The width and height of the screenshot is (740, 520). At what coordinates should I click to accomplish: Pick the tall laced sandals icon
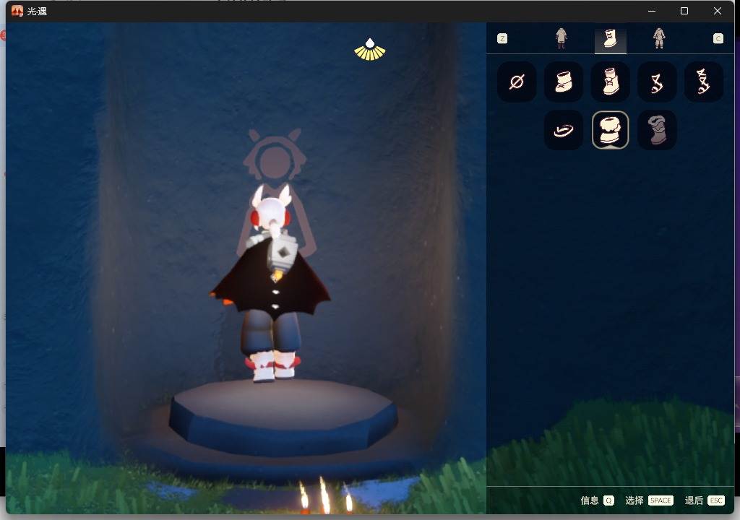(x=704, y=82)
